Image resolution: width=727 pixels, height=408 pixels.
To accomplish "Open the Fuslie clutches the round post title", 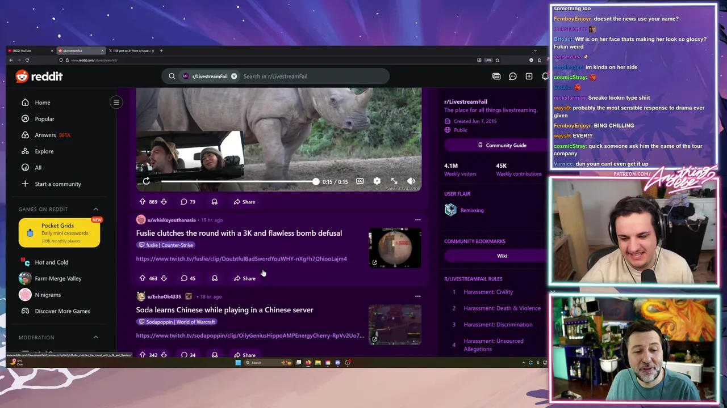I will pyautogui.click(x=239, y=233).
